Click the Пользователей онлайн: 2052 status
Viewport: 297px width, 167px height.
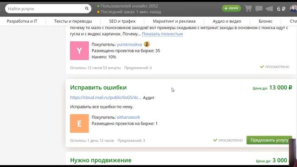(128, 6)
